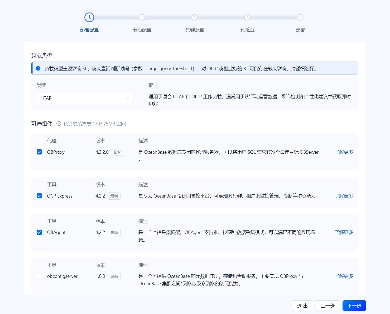The image size is (390, 314).
Task: Select the 部署 step label
Action: click(300, 30)
